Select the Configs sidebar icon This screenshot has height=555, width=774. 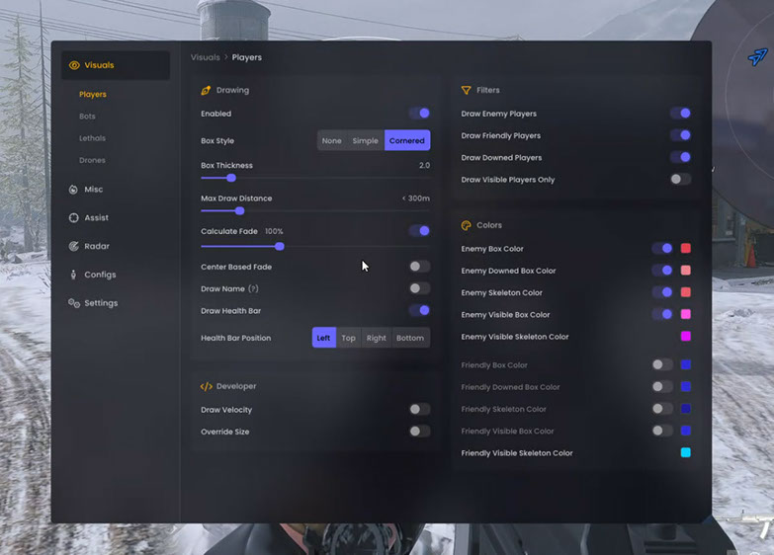pyautogui.click(x=74, y=275)
